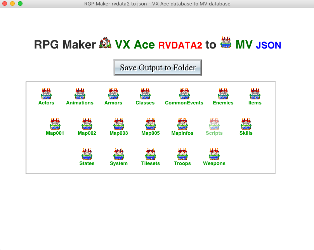Click the Weapons file icon
Image resolution: width=314 pixels, height=250 pixels.
coord(214,155)
